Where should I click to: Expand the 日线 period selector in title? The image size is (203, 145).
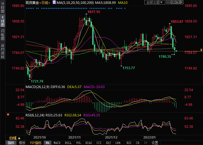click(45, 3)
